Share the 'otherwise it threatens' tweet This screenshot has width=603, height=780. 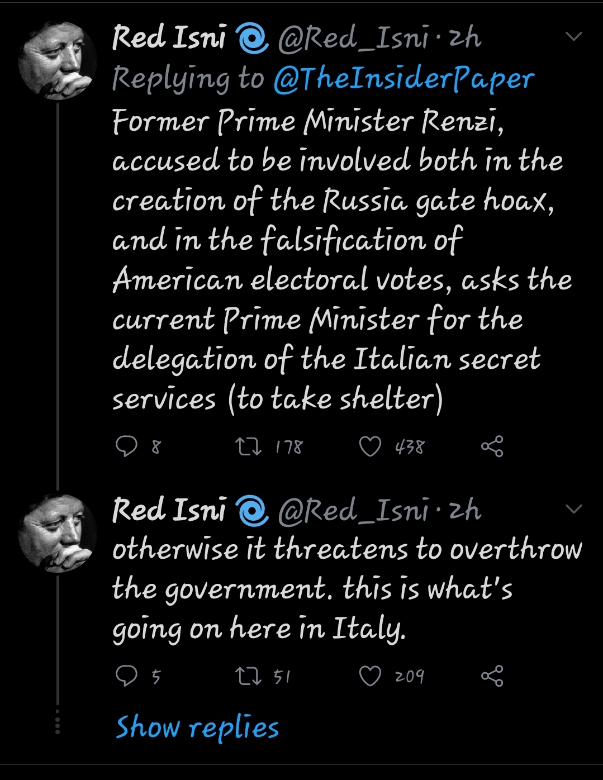pyautogui.click(x=492, y=676)
